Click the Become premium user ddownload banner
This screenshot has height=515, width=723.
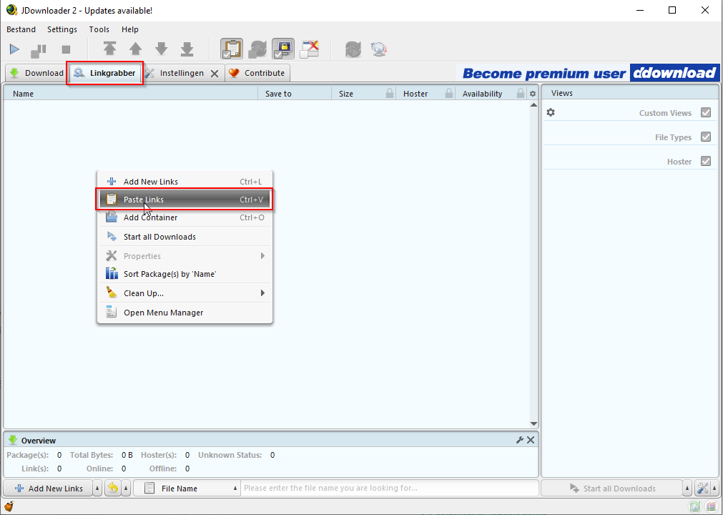click(589, 73)
